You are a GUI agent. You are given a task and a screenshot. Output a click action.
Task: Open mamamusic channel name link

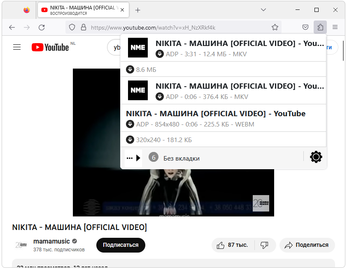[51, 241]
